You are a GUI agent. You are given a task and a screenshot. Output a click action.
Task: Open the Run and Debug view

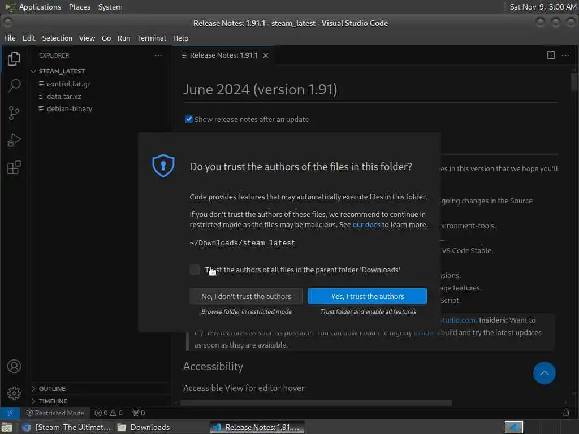coord(14,140)
